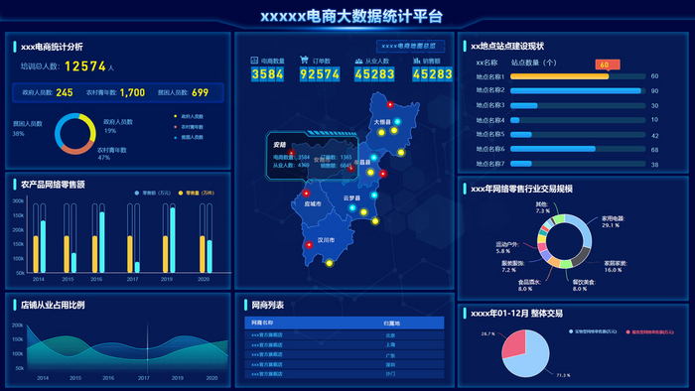Select the cyan marker beside 大悟县 label

pyautogui.click(x=397, y=122)
